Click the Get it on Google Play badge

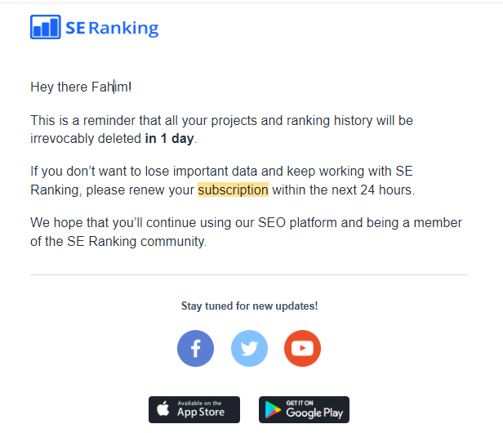tap(304, 409)
